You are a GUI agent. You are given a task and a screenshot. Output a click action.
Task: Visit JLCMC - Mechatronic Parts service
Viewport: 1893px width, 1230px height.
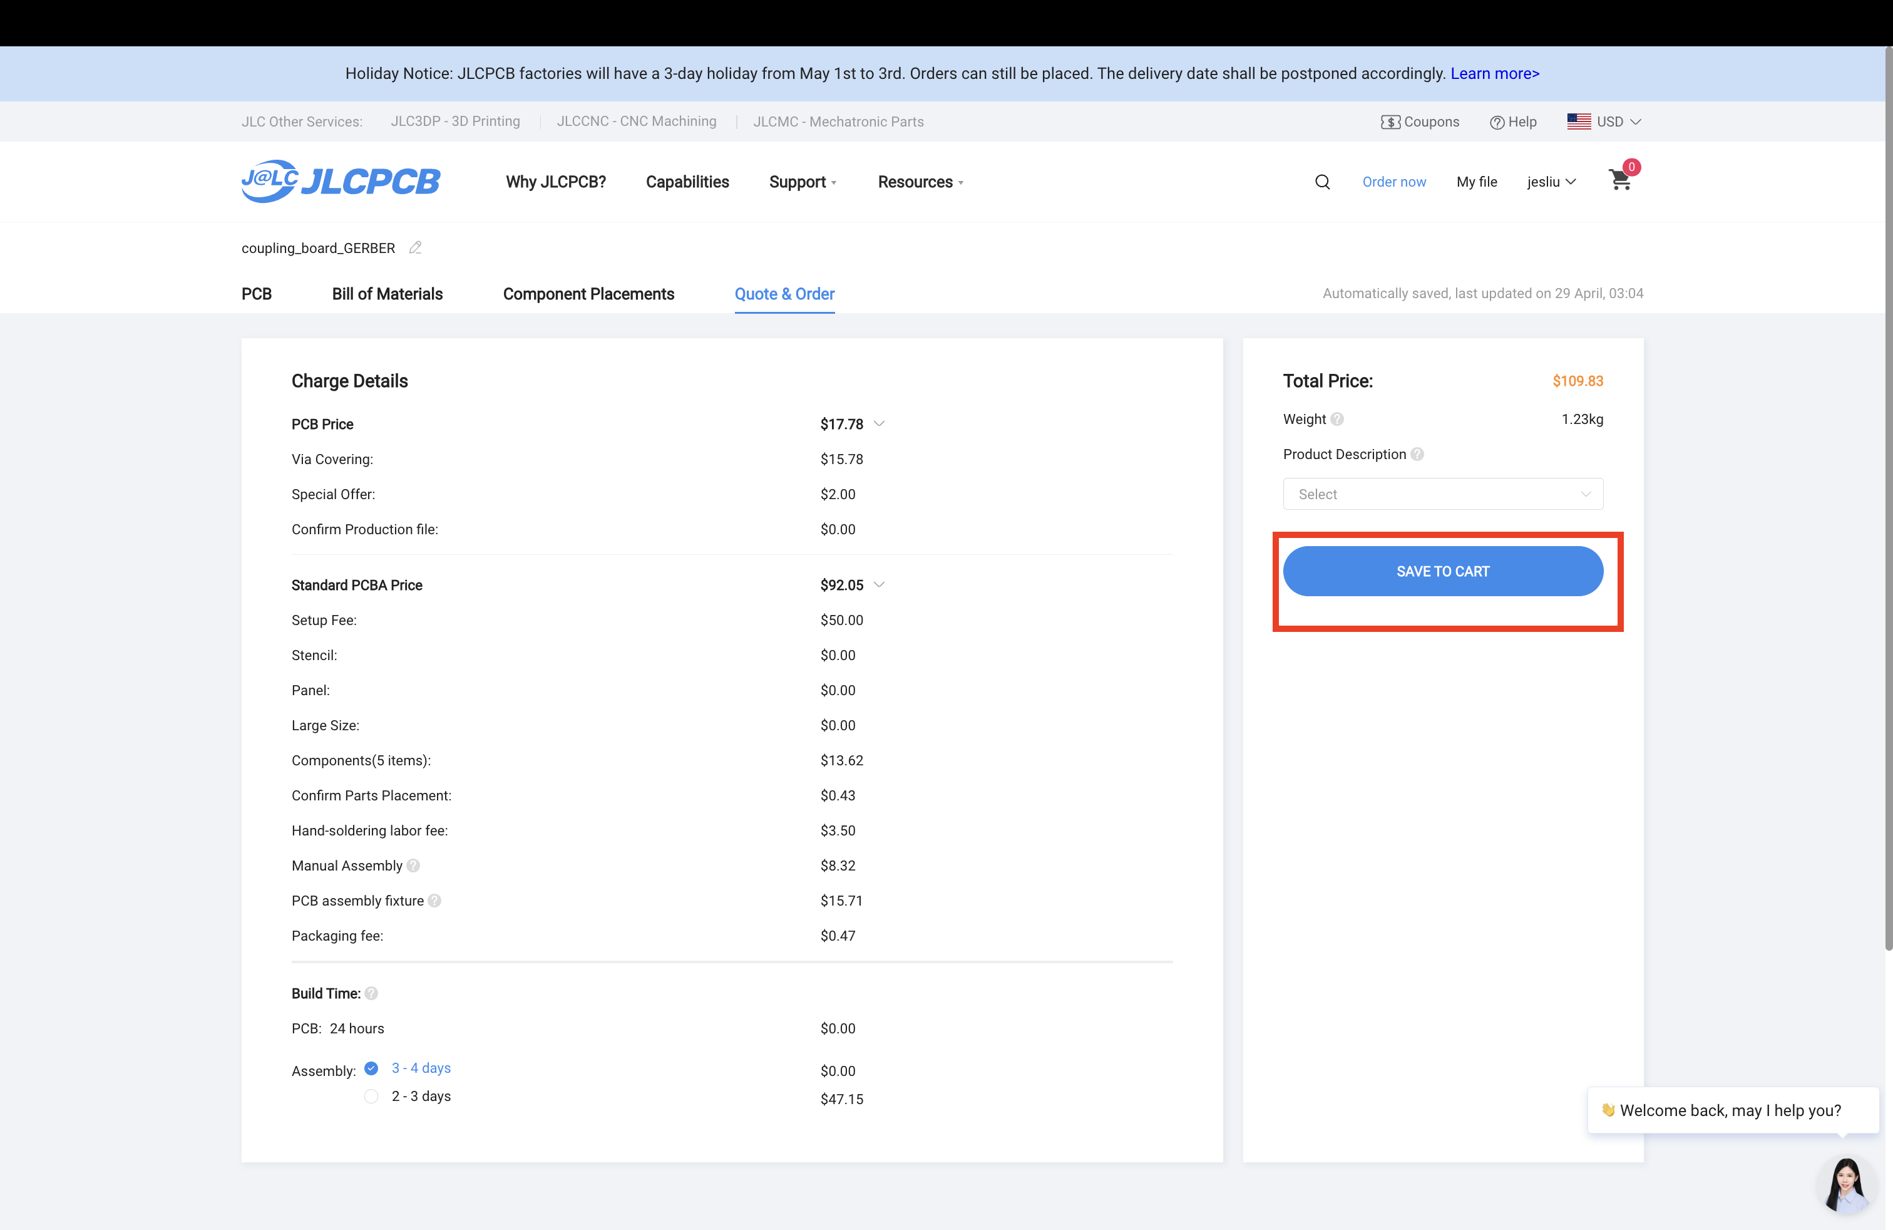coord(838,121)
